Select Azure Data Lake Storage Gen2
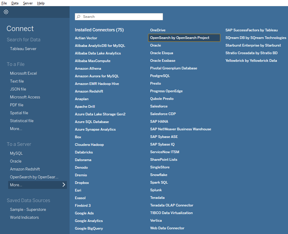 tap(100, 114)
